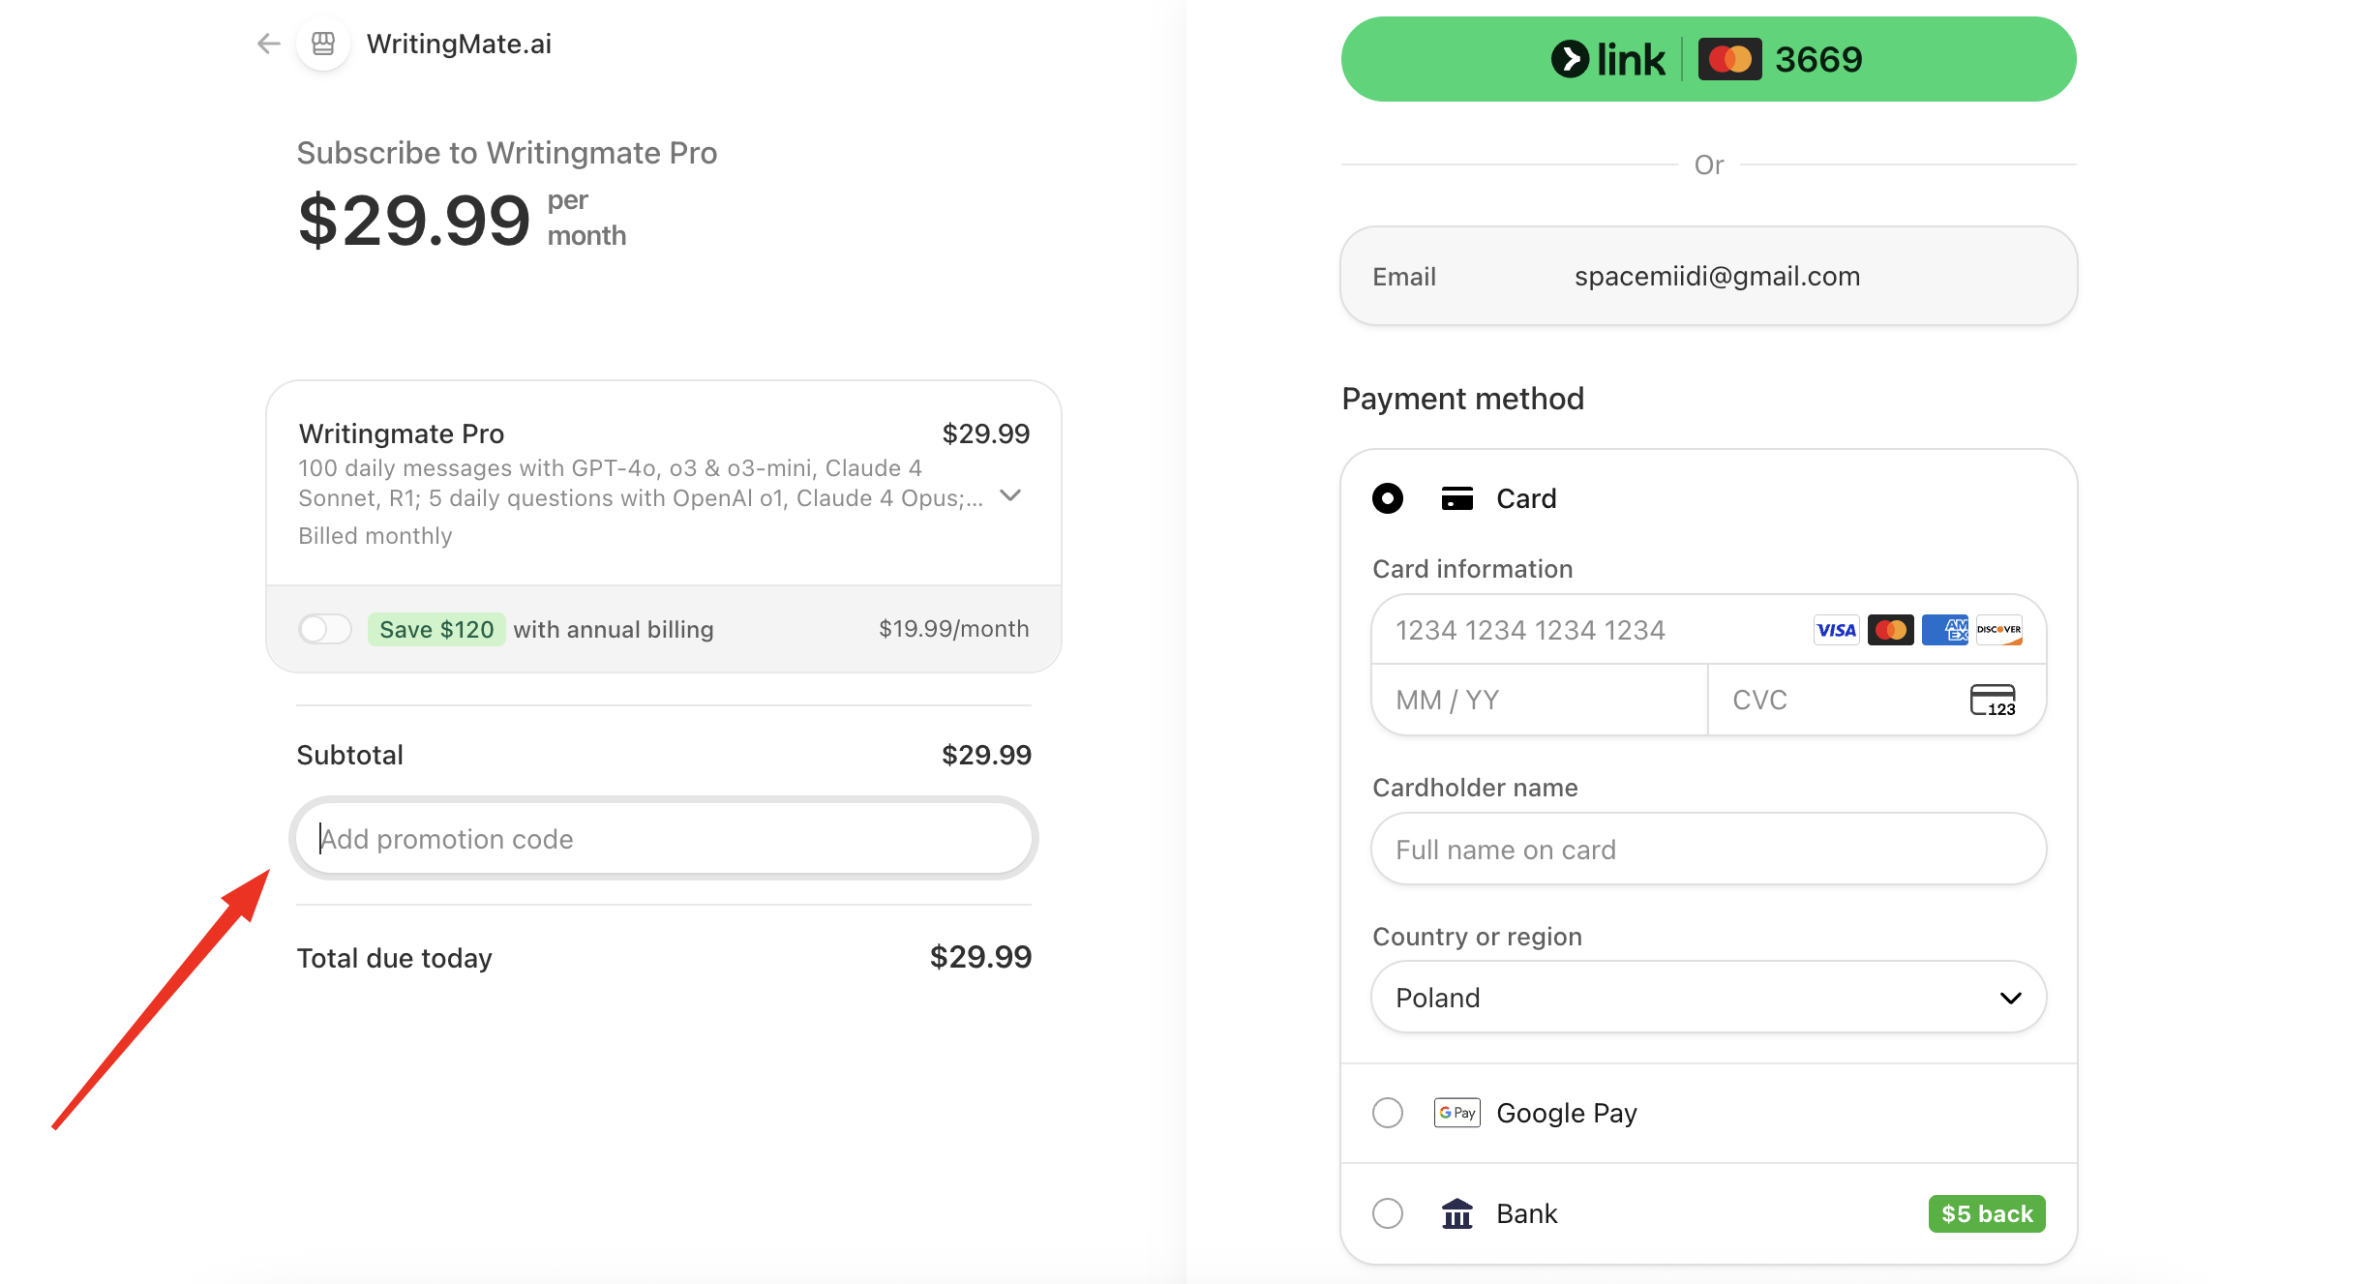Select the Google Pay radio button
Viewport: 2372px width, 1284px height.
pos(1388,1113)
